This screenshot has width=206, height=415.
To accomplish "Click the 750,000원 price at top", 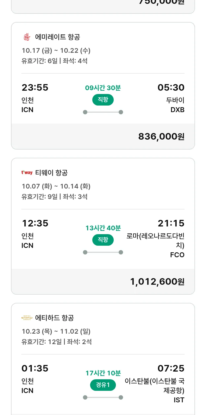I will tap(161, 2).
